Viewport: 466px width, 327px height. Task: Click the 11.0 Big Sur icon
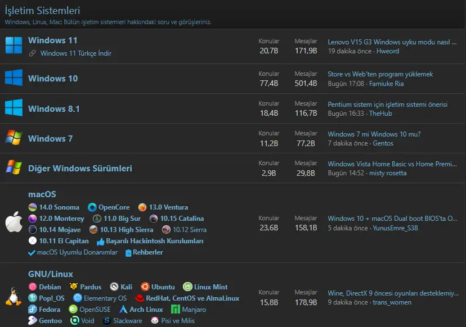[x=97, y=219]
